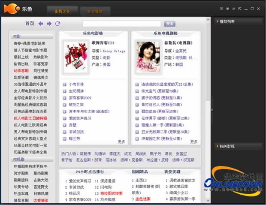This screenshot has height=205, width=266.
Task: Open the 泰勒瓦 TV series poster thumbnail
Action: coord(148,57)
